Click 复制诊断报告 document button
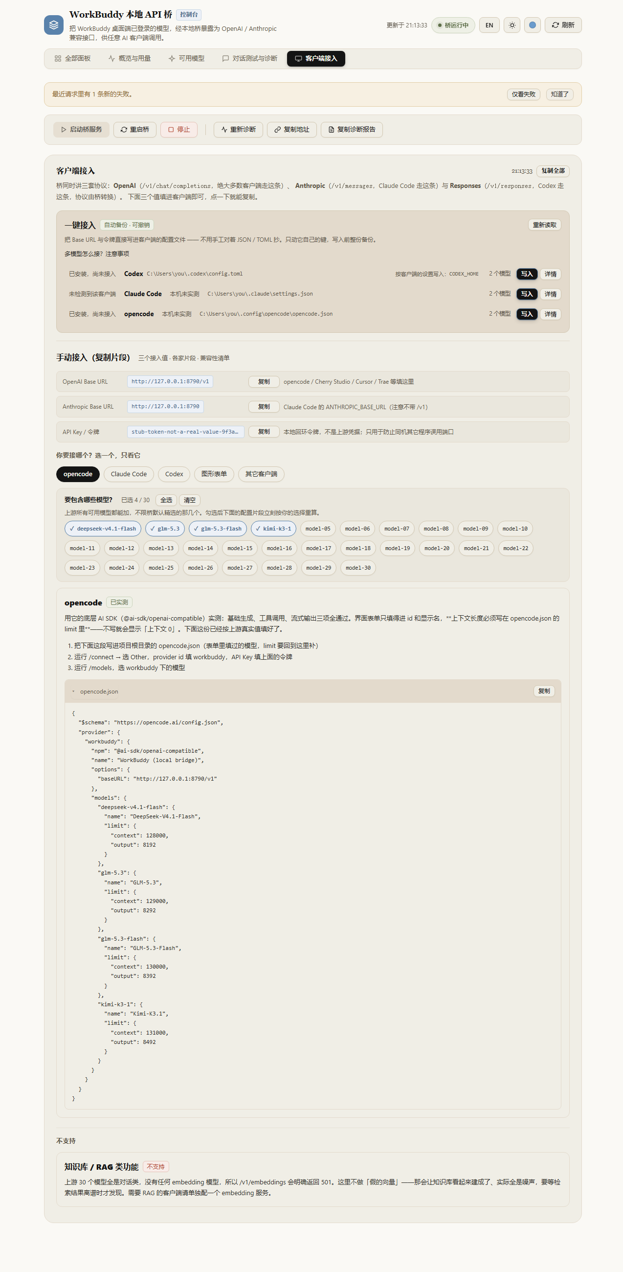The width and height of the screenshot is (623, 1272). 352,130
